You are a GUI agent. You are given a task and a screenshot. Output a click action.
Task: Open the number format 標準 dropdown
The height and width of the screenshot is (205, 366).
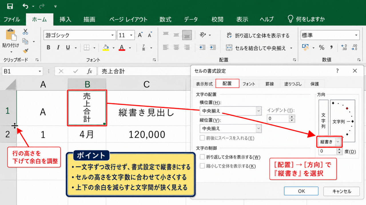pos(356,35)
